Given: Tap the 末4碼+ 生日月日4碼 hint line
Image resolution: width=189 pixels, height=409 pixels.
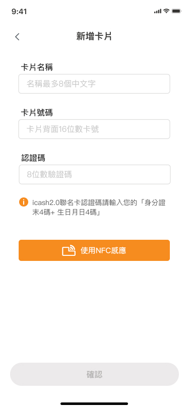Looking at the screenshot, I should pyautogui.click(x=67, y=213).
